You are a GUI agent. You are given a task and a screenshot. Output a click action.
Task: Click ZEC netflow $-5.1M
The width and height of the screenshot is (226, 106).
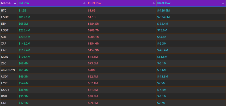162,63
